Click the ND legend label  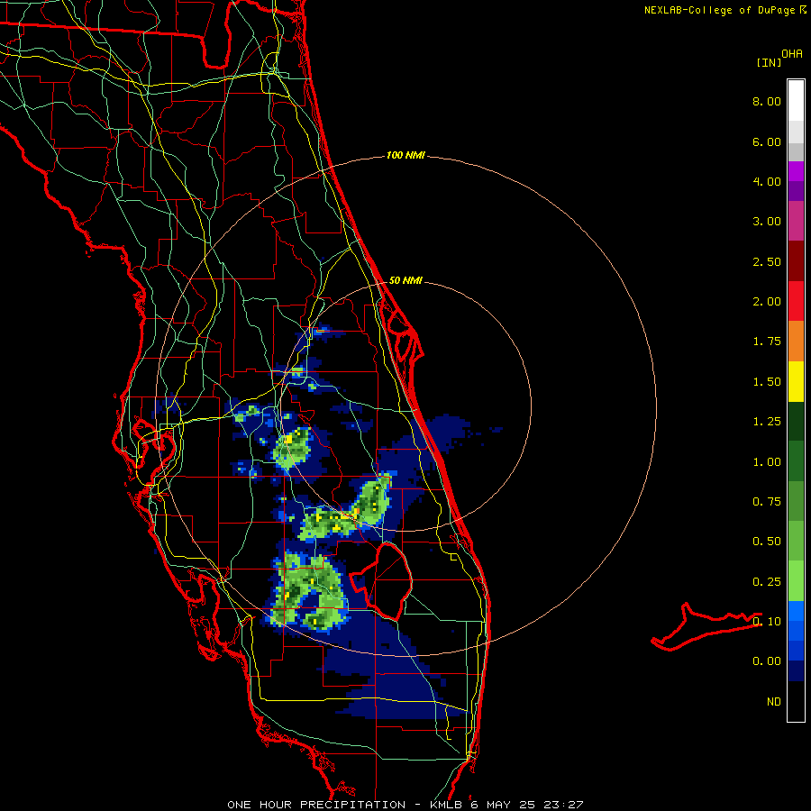774,702
